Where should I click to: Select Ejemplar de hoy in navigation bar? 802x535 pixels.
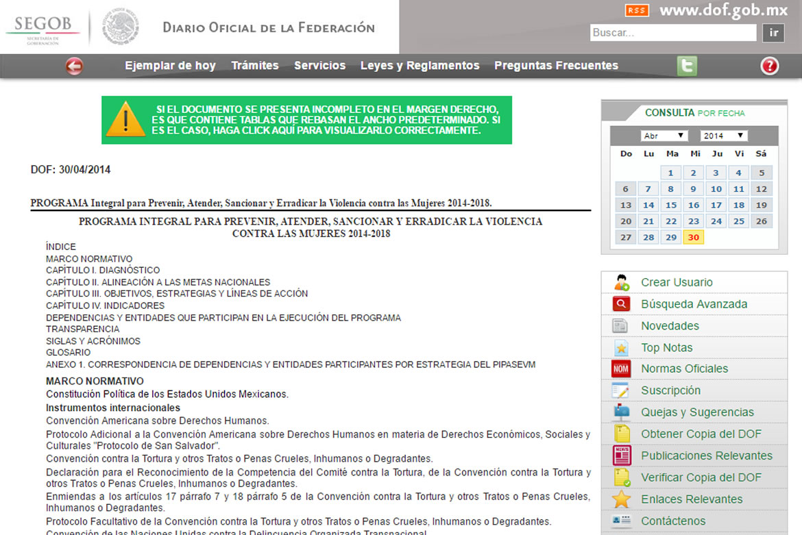pos(170,66)
